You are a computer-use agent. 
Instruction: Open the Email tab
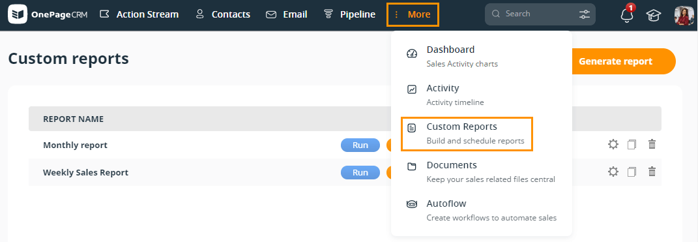(287, 14)
